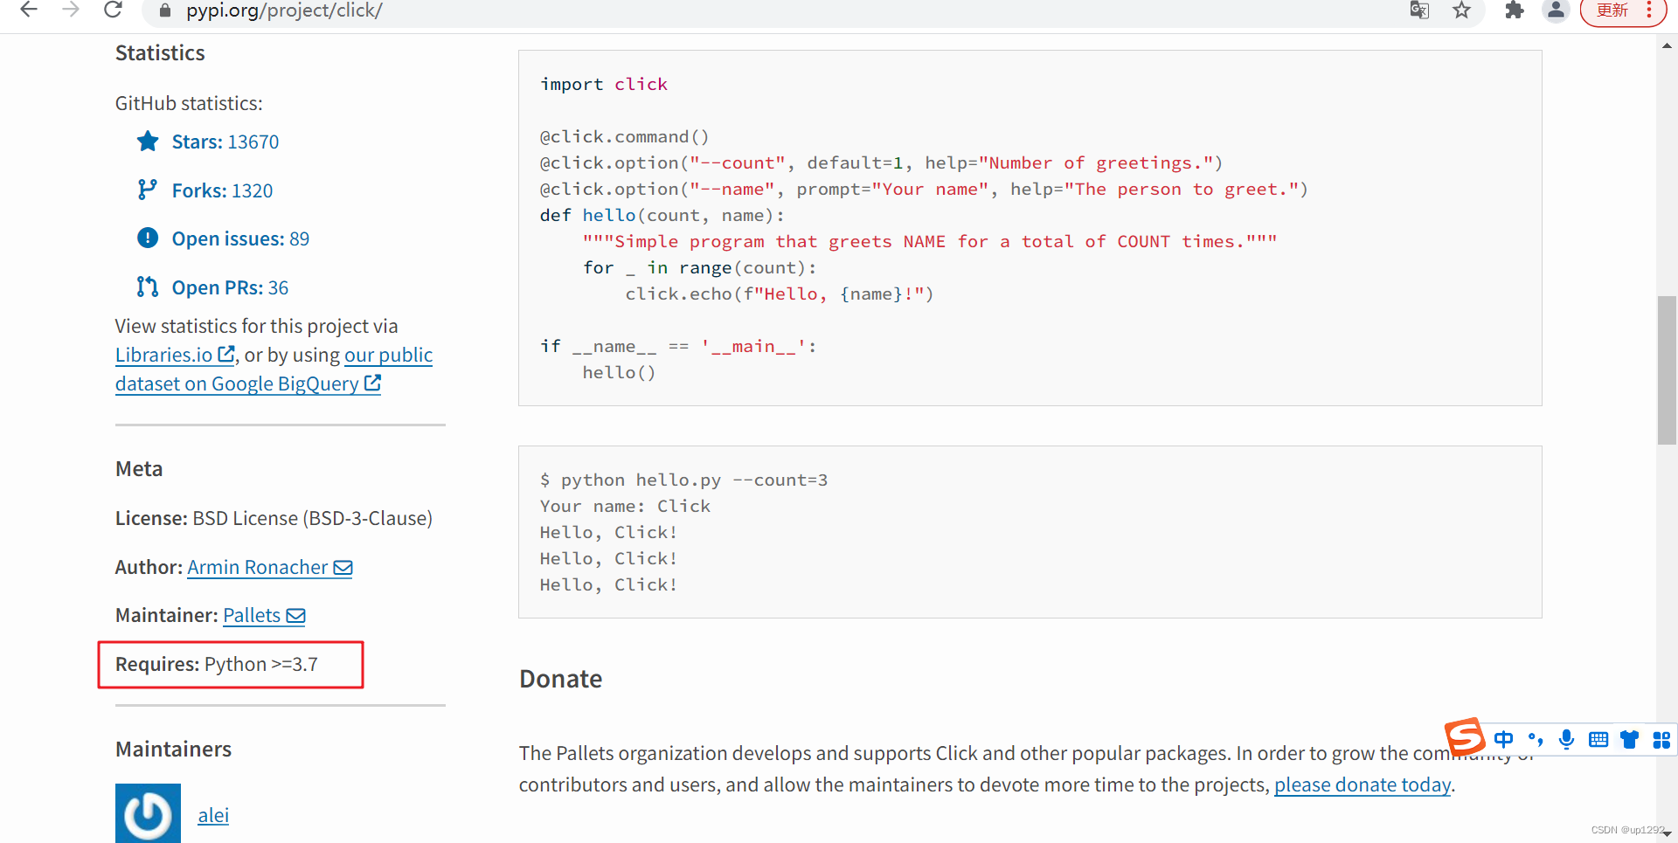Reload the page
Screen dimensions: 1678x843
[113, 10]
